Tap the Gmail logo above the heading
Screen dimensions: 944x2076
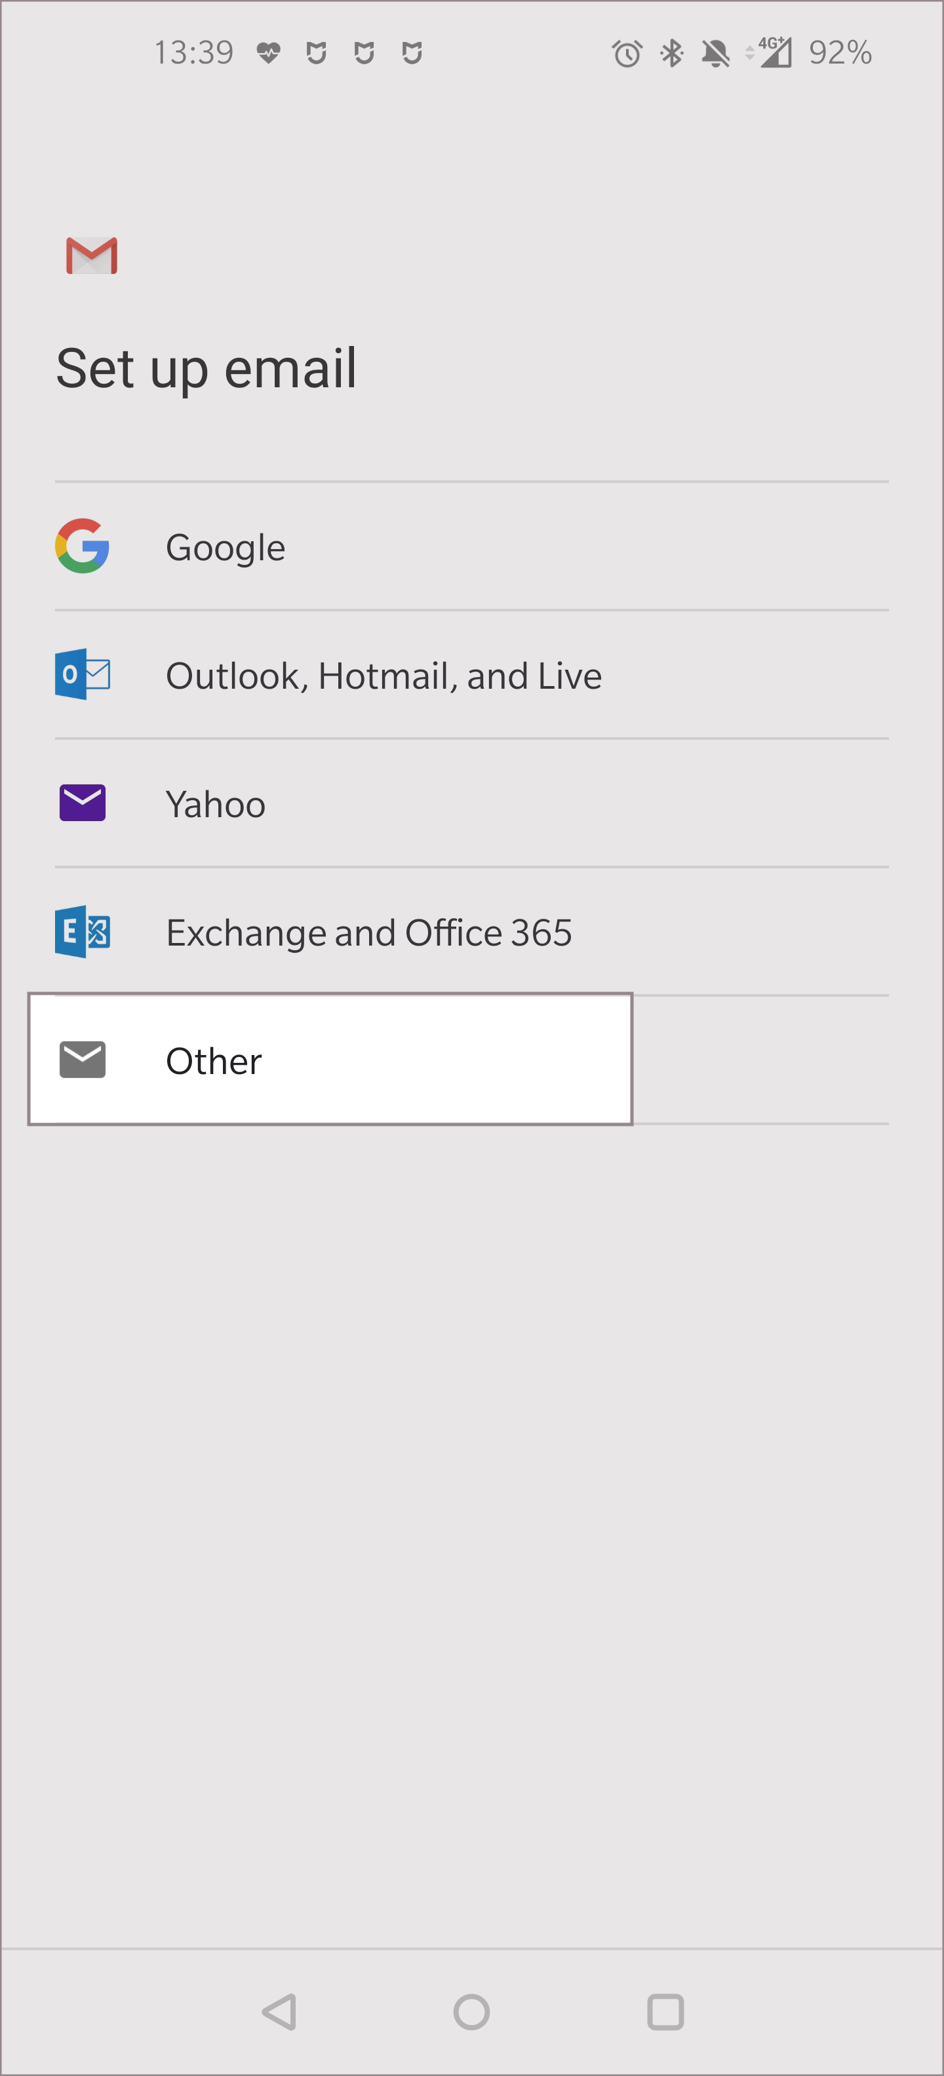click(x=91, y=256)
